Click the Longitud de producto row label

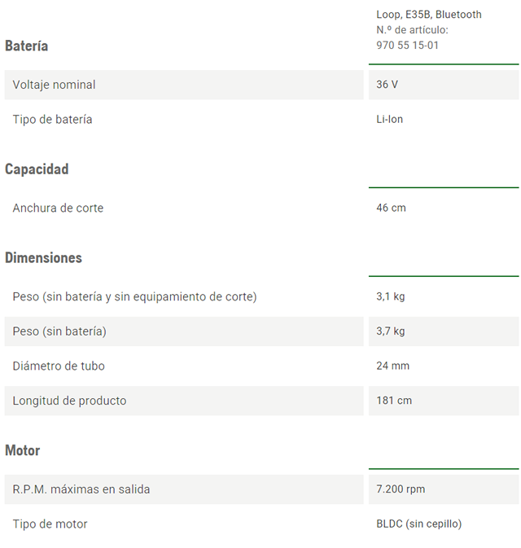[69, 401]
